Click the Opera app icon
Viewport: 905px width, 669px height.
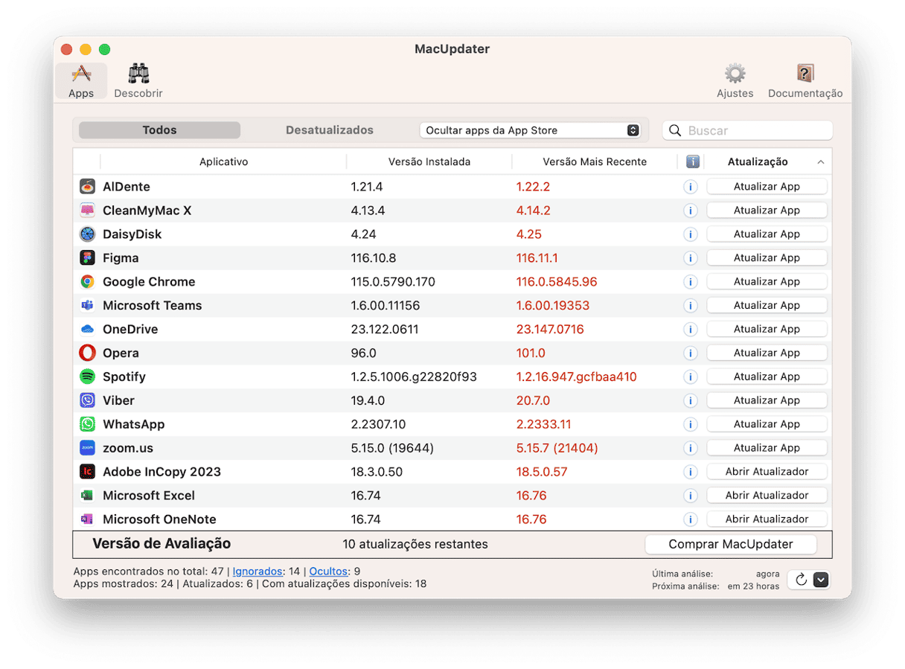(88, 353)
